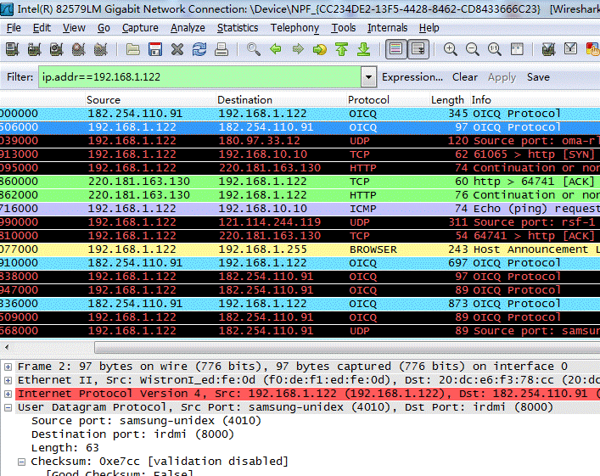Click the horizontal scrollbar left arrow
600x476 pixels.
(7, 347)
